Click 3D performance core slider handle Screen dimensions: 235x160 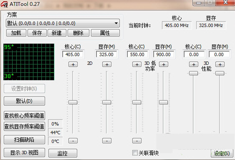(x=194, y=73)
